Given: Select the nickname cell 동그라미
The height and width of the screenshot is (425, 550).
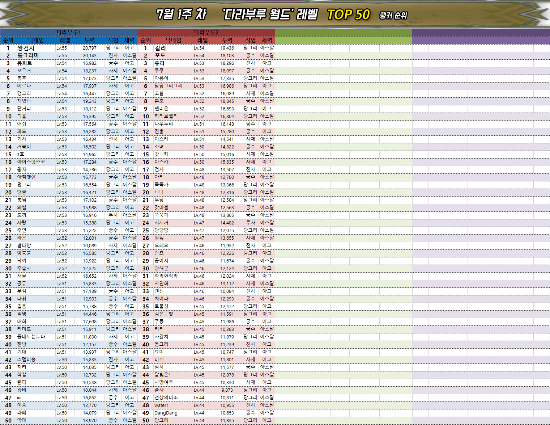Looking at the screenshot, I should 28,55.
